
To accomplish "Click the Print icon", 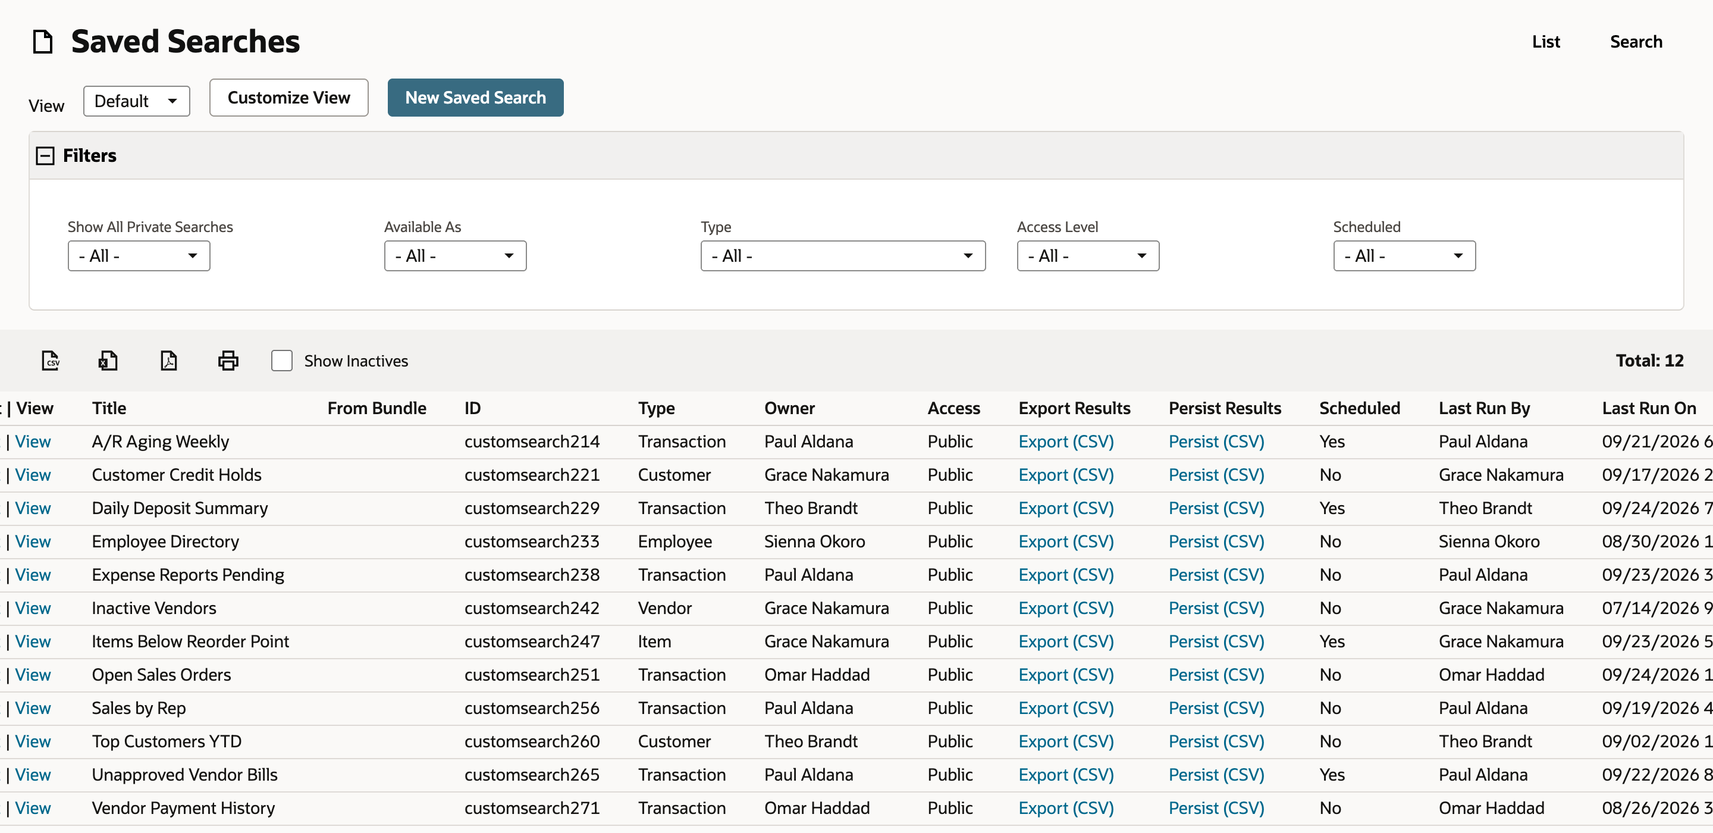I will click(x=228, y=361).
